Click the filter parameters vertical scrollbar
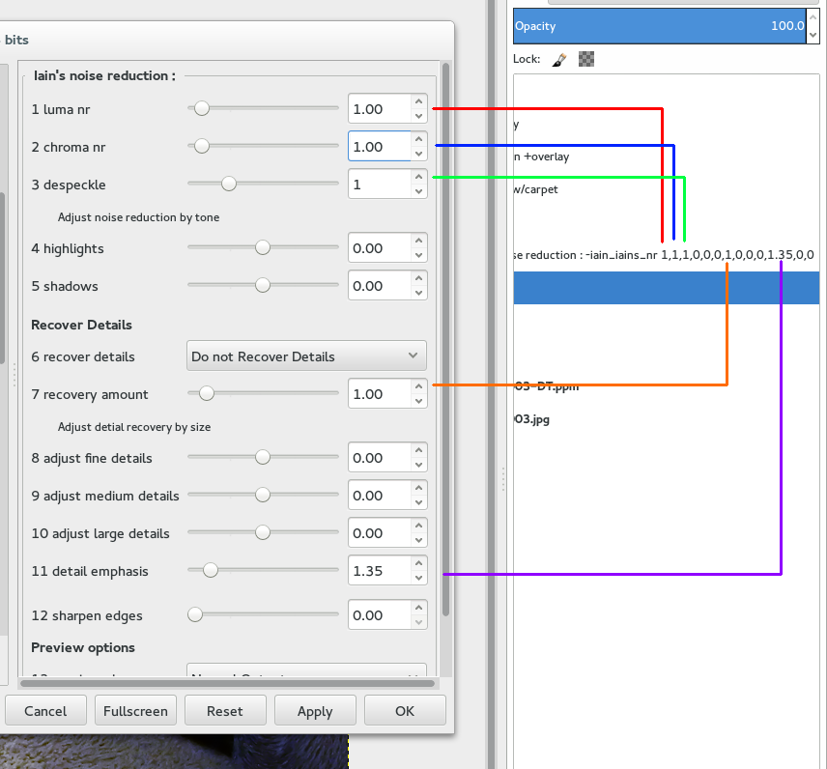 click(444, 338)
